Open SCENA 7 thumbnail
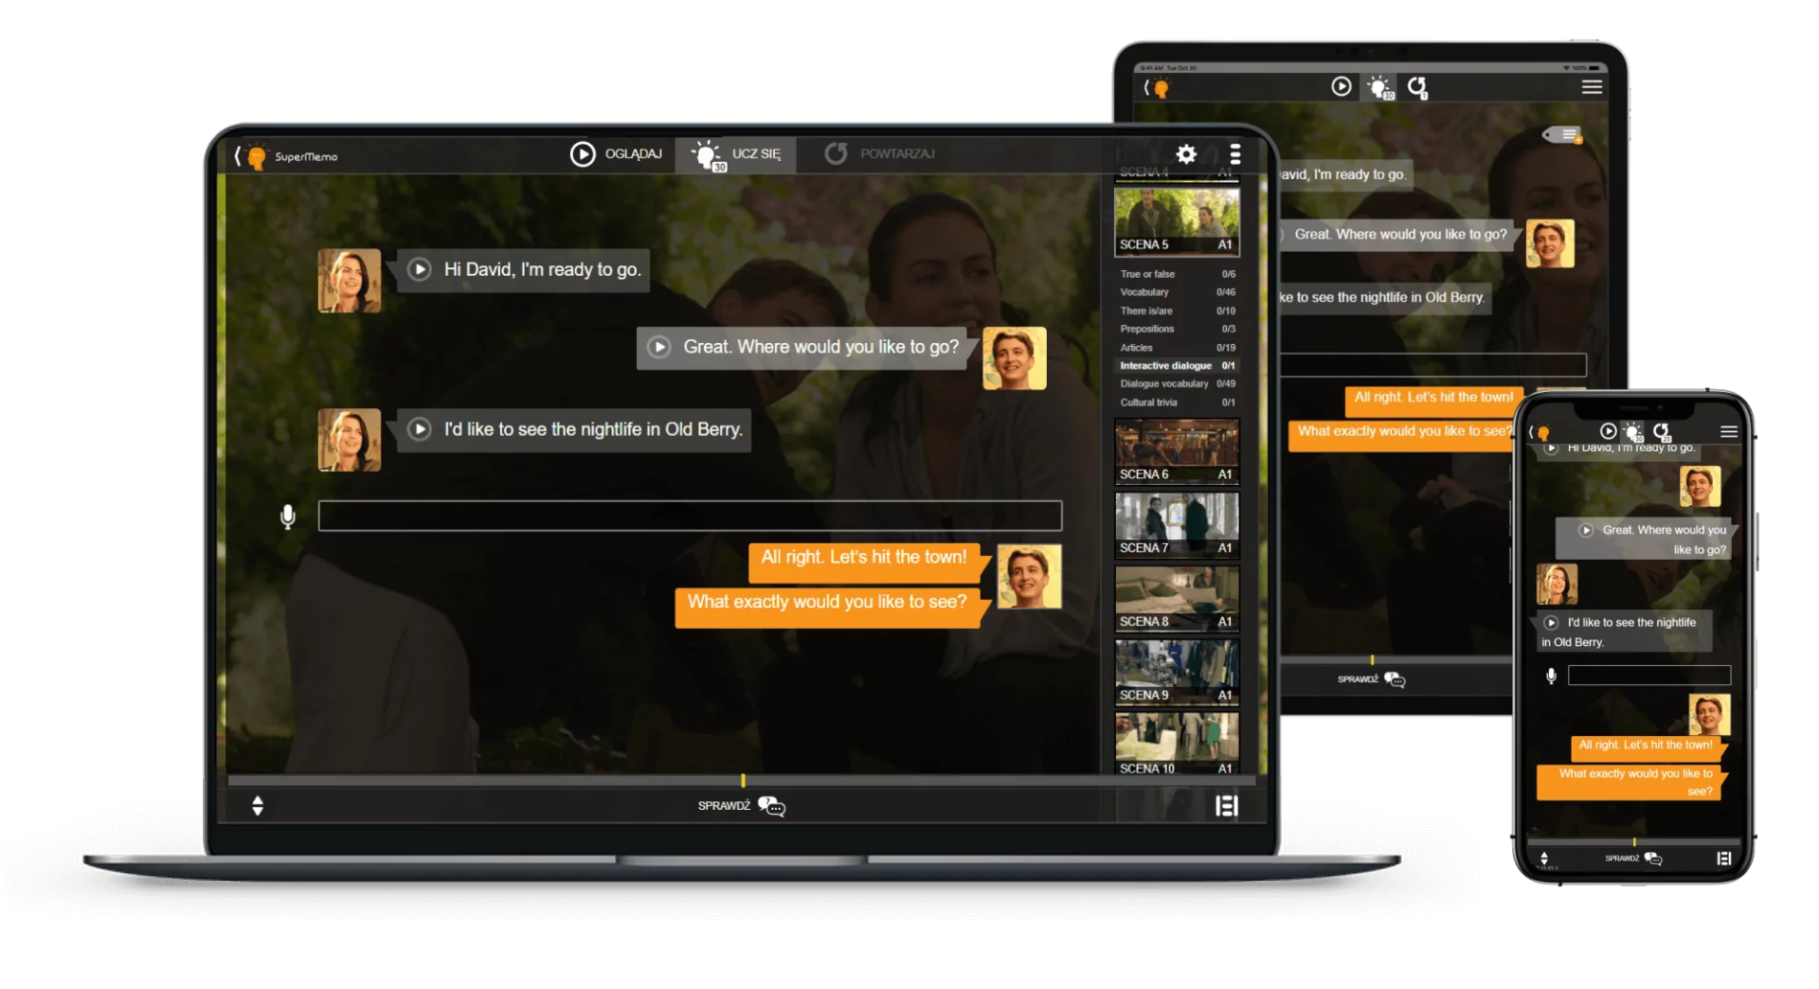Image resolution: width=1819 pixels, height=989 pixels. 1177,525
